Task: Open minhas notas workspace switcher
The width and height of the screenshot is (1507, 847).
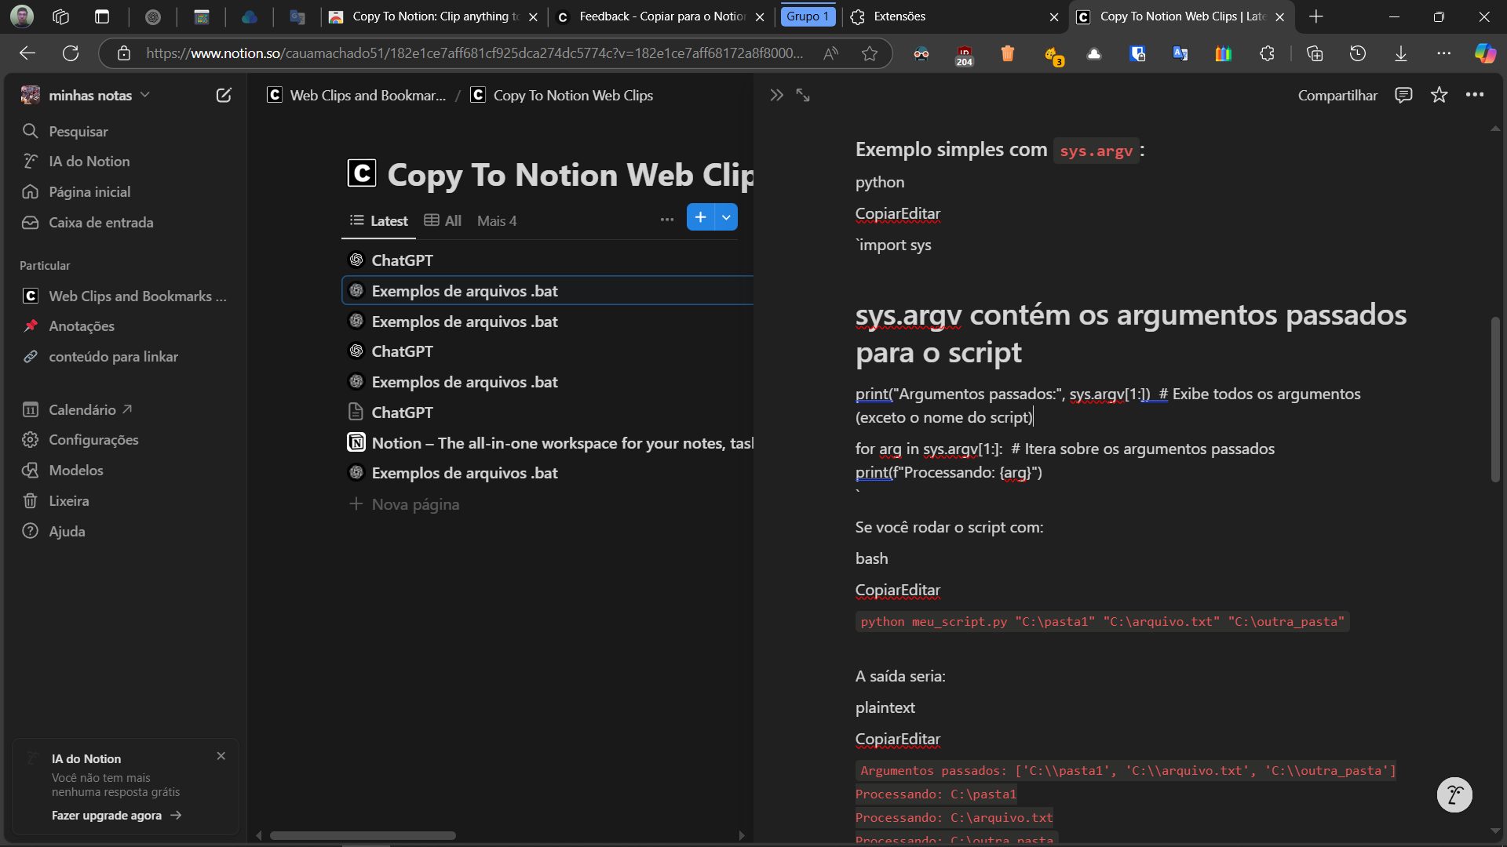Action: (86, 96)
